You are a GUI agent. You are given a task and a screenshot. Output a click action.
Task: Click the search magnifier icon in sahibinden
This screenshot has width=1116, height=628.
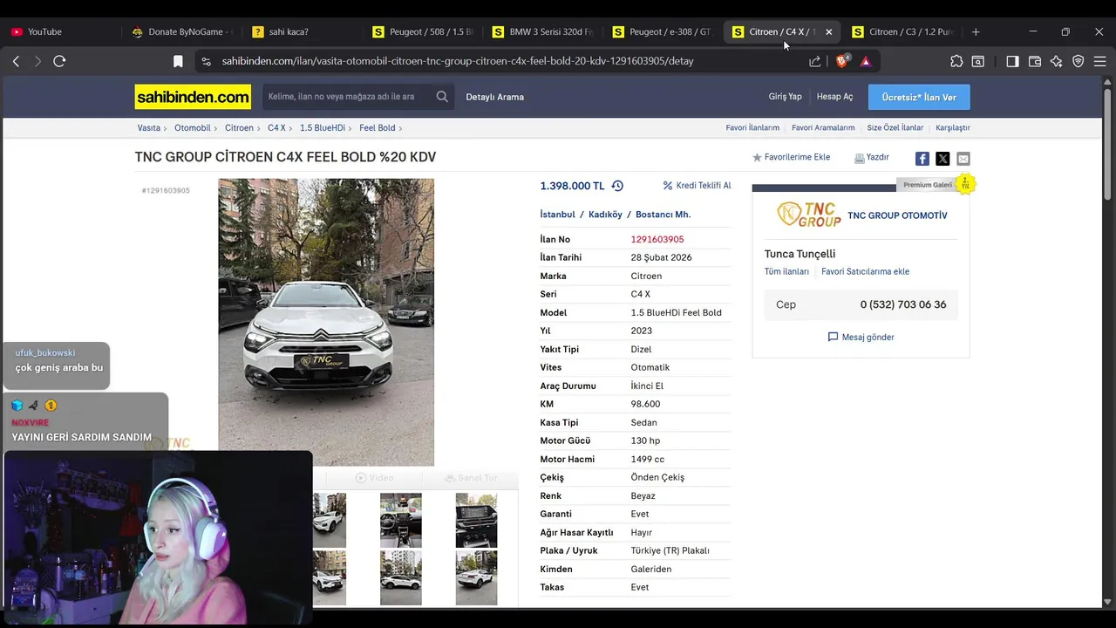[442, 97]
